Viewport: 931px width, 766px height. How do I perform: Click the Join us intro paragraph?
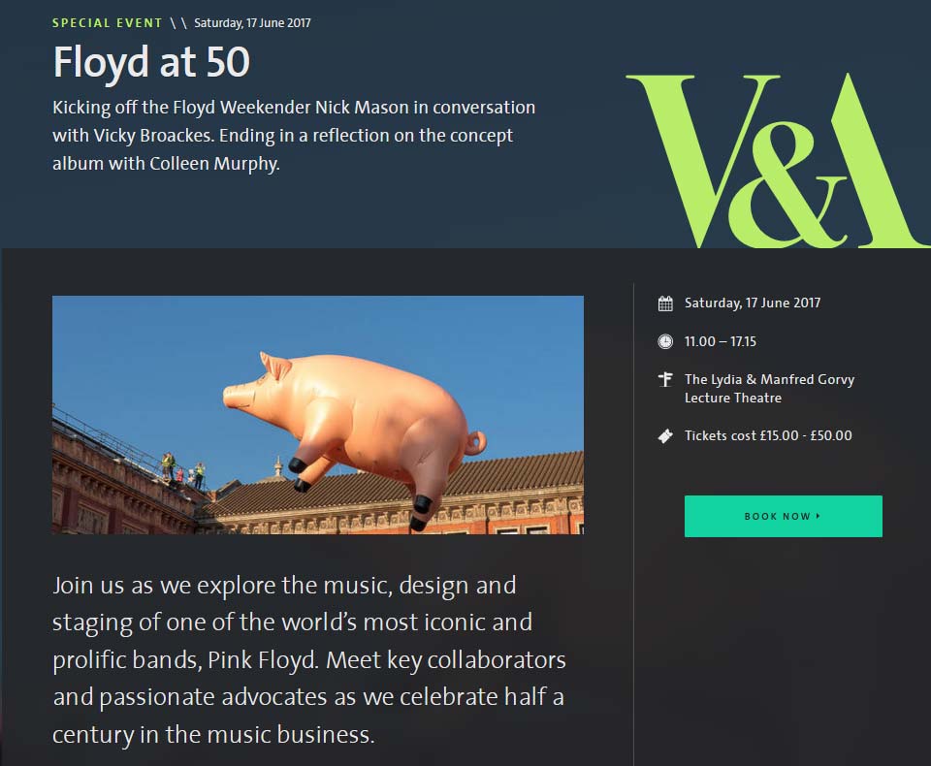(x=309, y=659)
